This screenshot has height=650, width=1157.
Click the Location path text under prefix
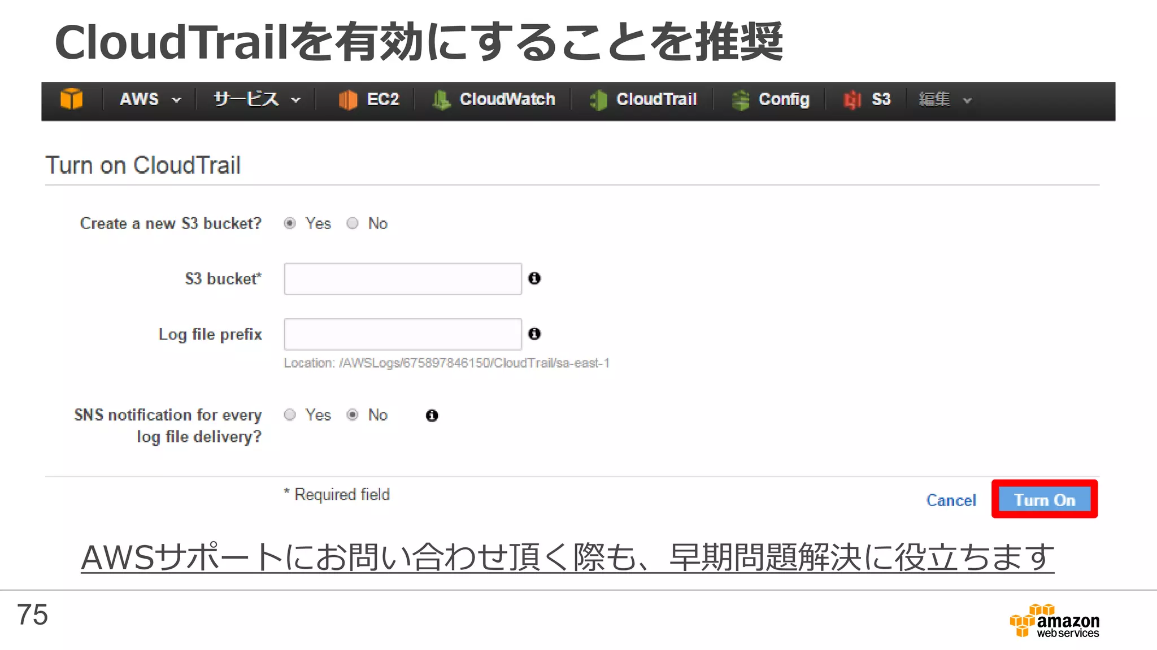coord(446,363)
